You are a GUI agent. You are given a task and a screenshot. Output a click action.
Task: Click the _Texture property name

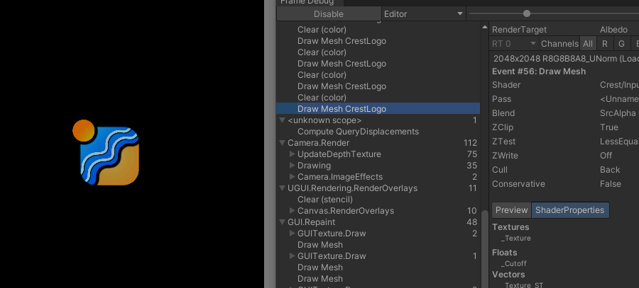[x=516, y=238]
